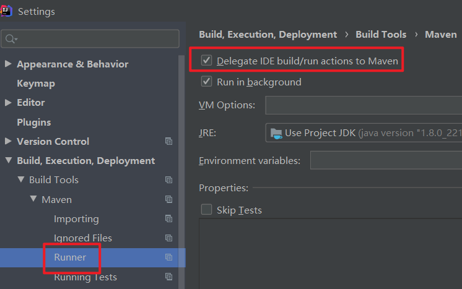Click the Build Tools breadcrumb

pyautogui.click(x=381, y=35)
